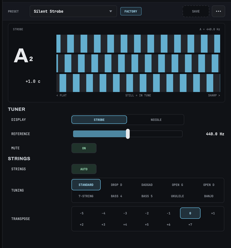The image size is (231, 248).
Task: Set transpose to +5
Action: coord(147,225)
